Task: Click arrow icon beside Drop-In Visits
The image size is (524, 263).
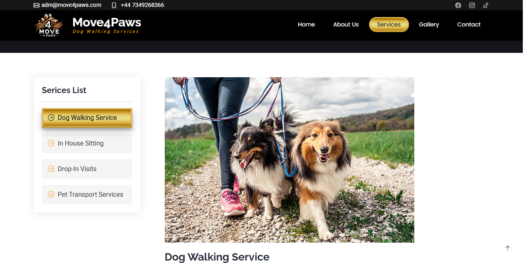Action: click(51, 169)
